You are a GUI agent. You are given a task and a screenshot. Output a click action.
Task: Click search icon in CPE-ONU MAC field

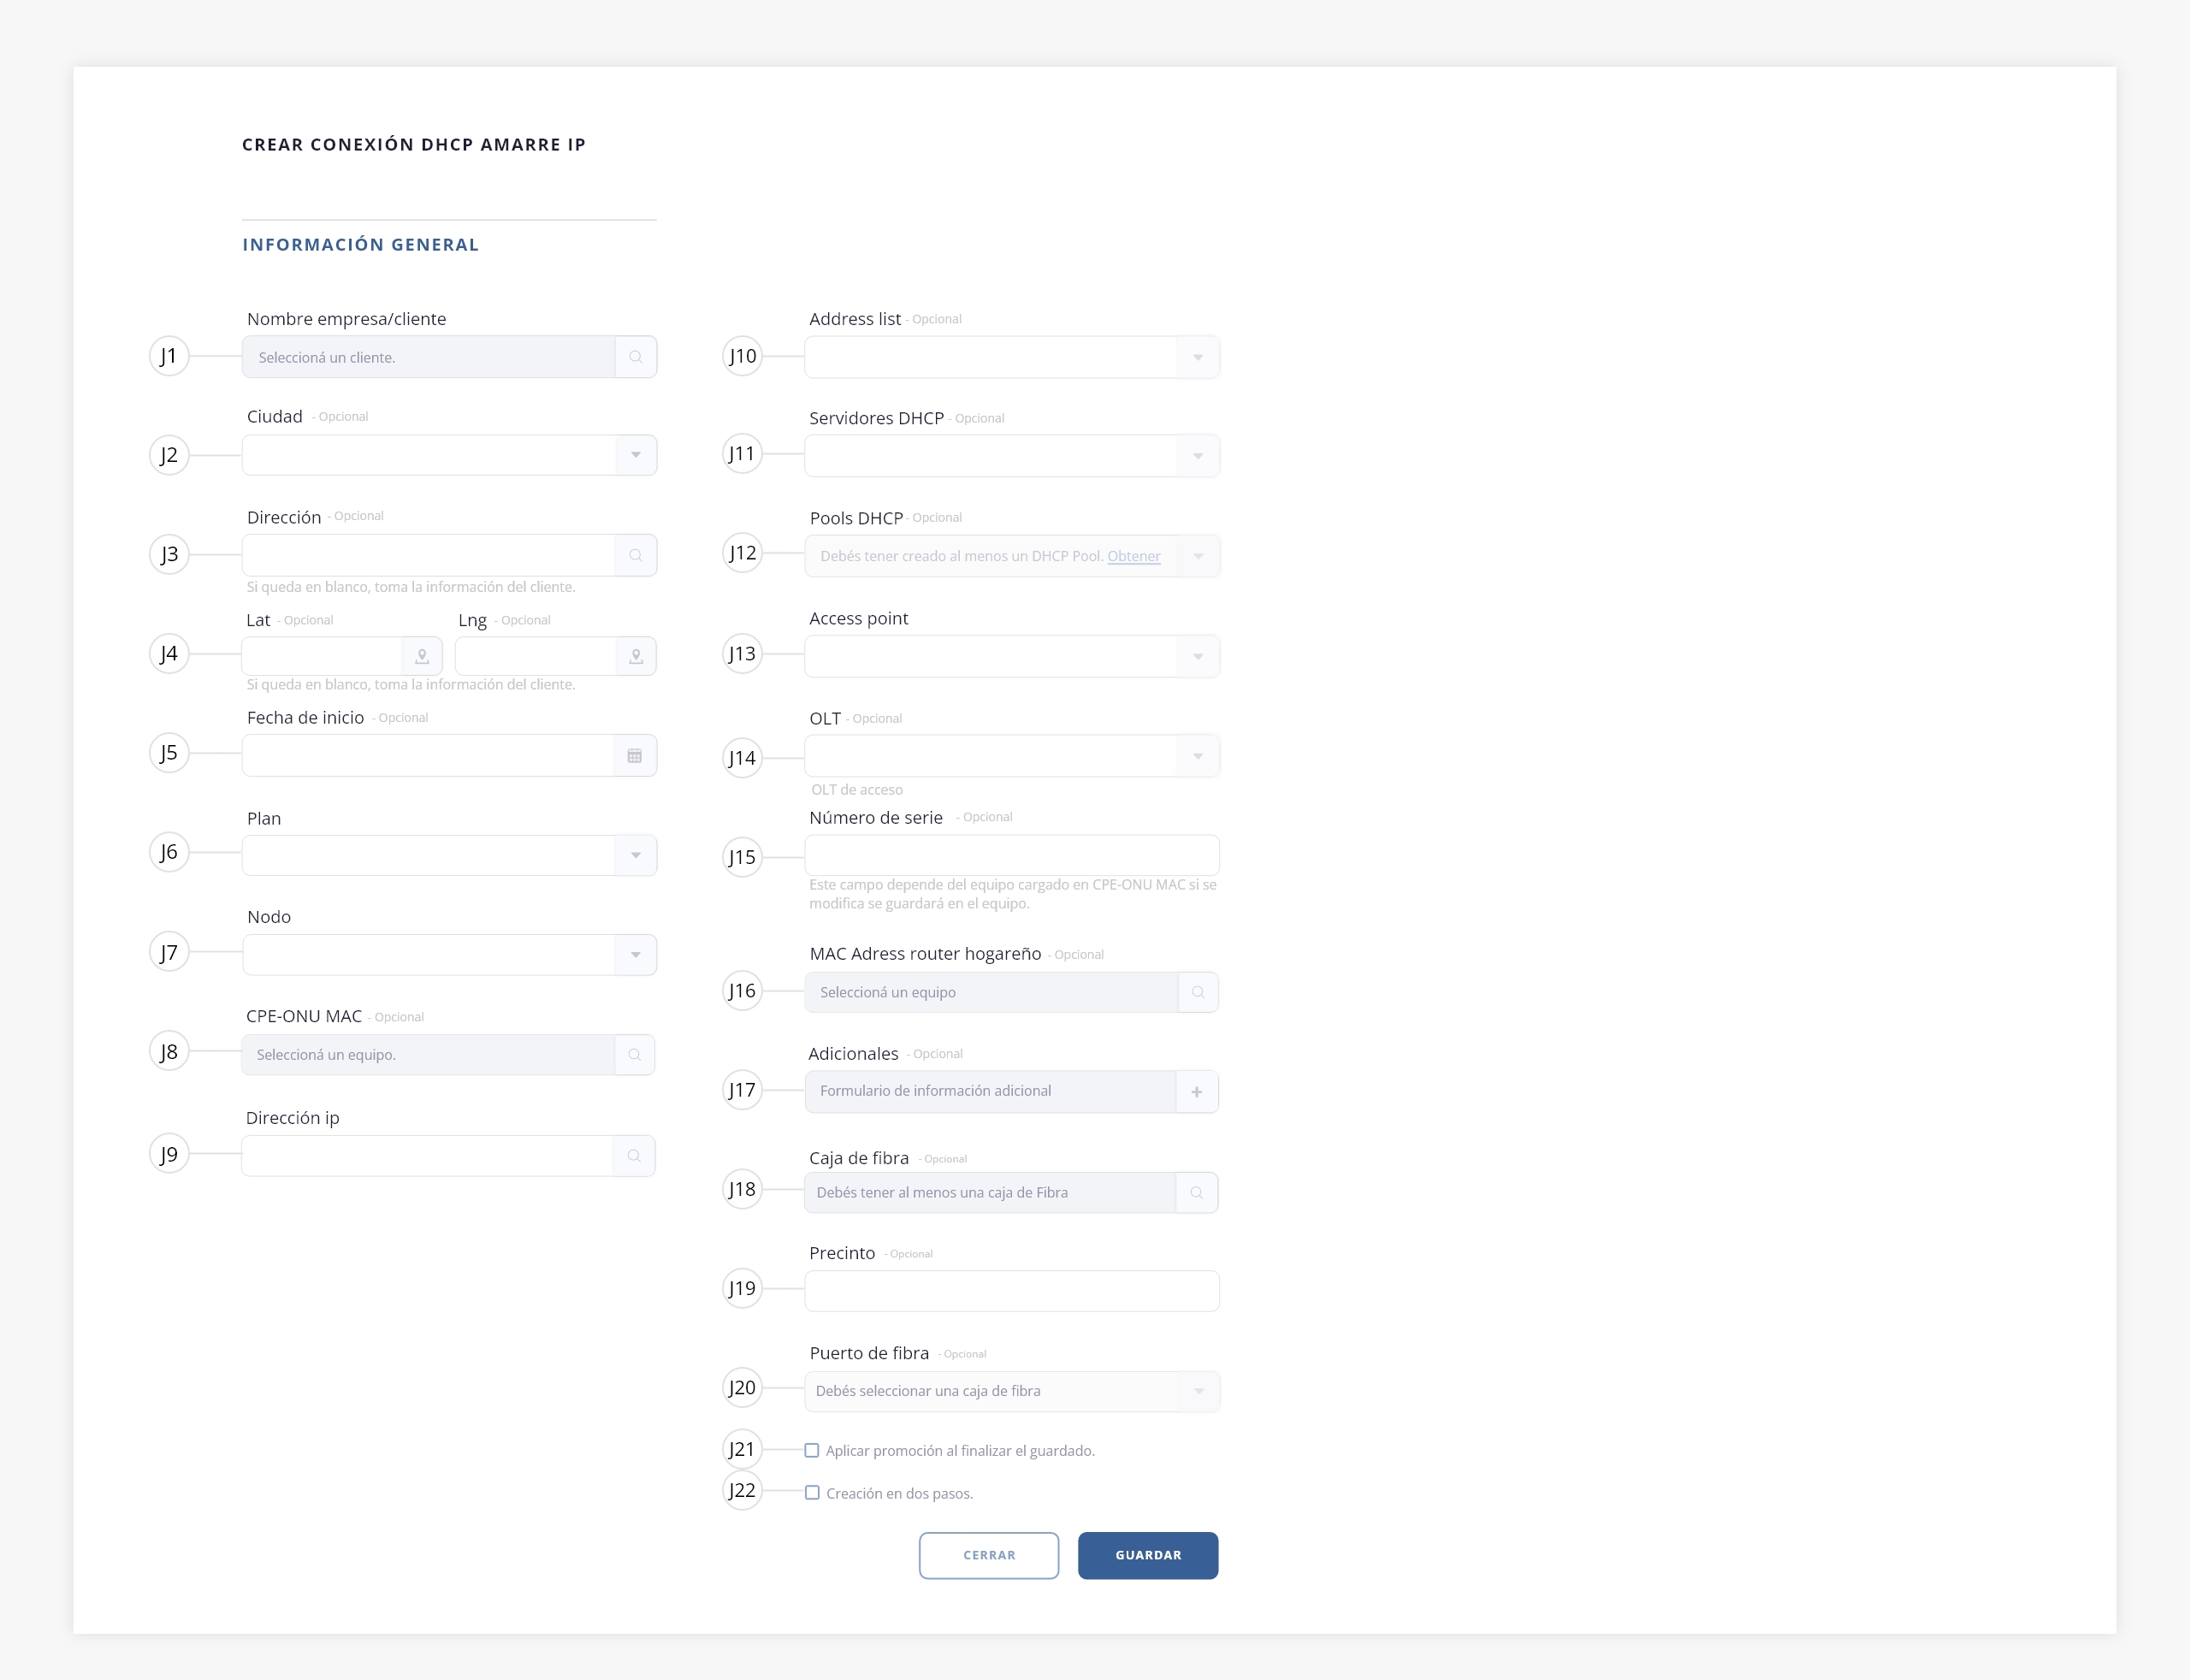tap(634, 1054)
